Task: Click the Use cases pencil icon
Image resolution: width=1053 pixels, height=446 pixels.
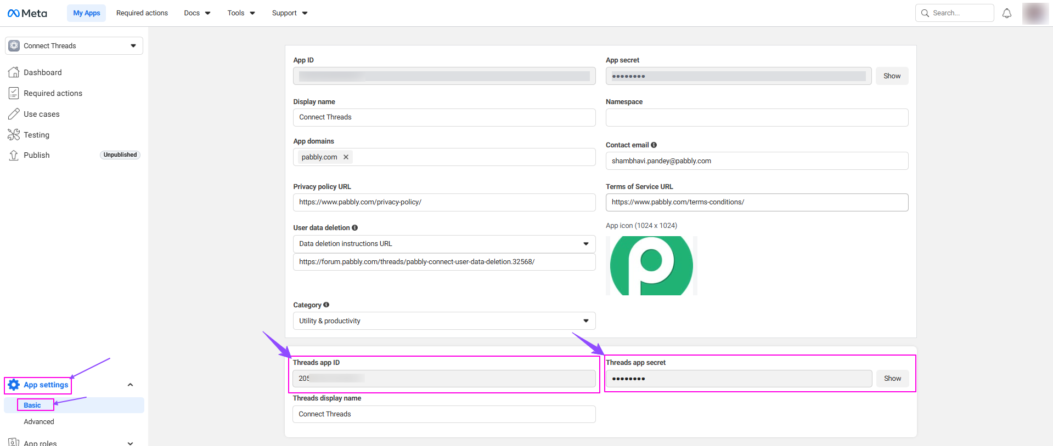Action: [14, 114]
